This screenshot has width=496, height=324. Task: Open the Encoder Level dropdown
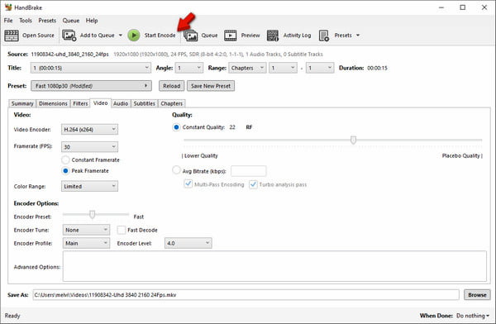click(x=188, y=243)
